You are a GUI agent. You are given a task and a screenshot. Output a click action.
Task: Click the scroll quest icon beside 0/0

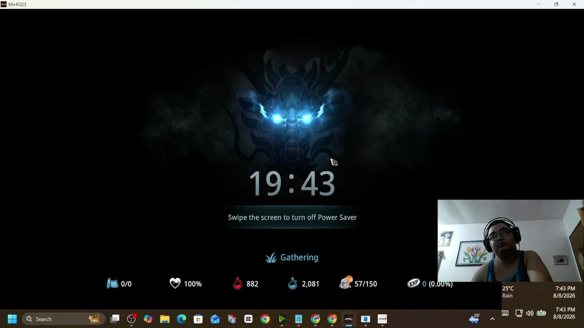click(x=112, y=284)
